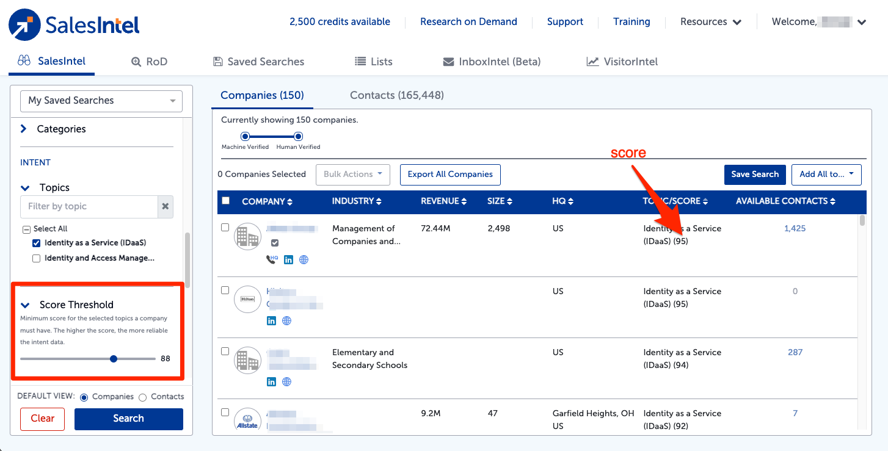The width and height of the screenshot is (888, 451).
Task: Tick the select-all checkbox in the table header
Action: tap(226, 200)
